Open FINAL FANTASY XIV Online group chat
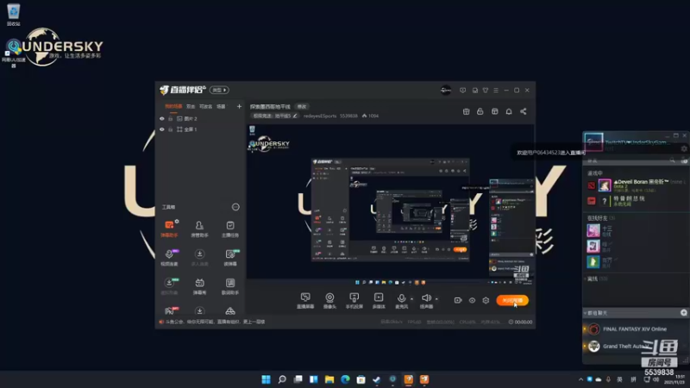Screen dimensions: 690x388 click(635, 329)
